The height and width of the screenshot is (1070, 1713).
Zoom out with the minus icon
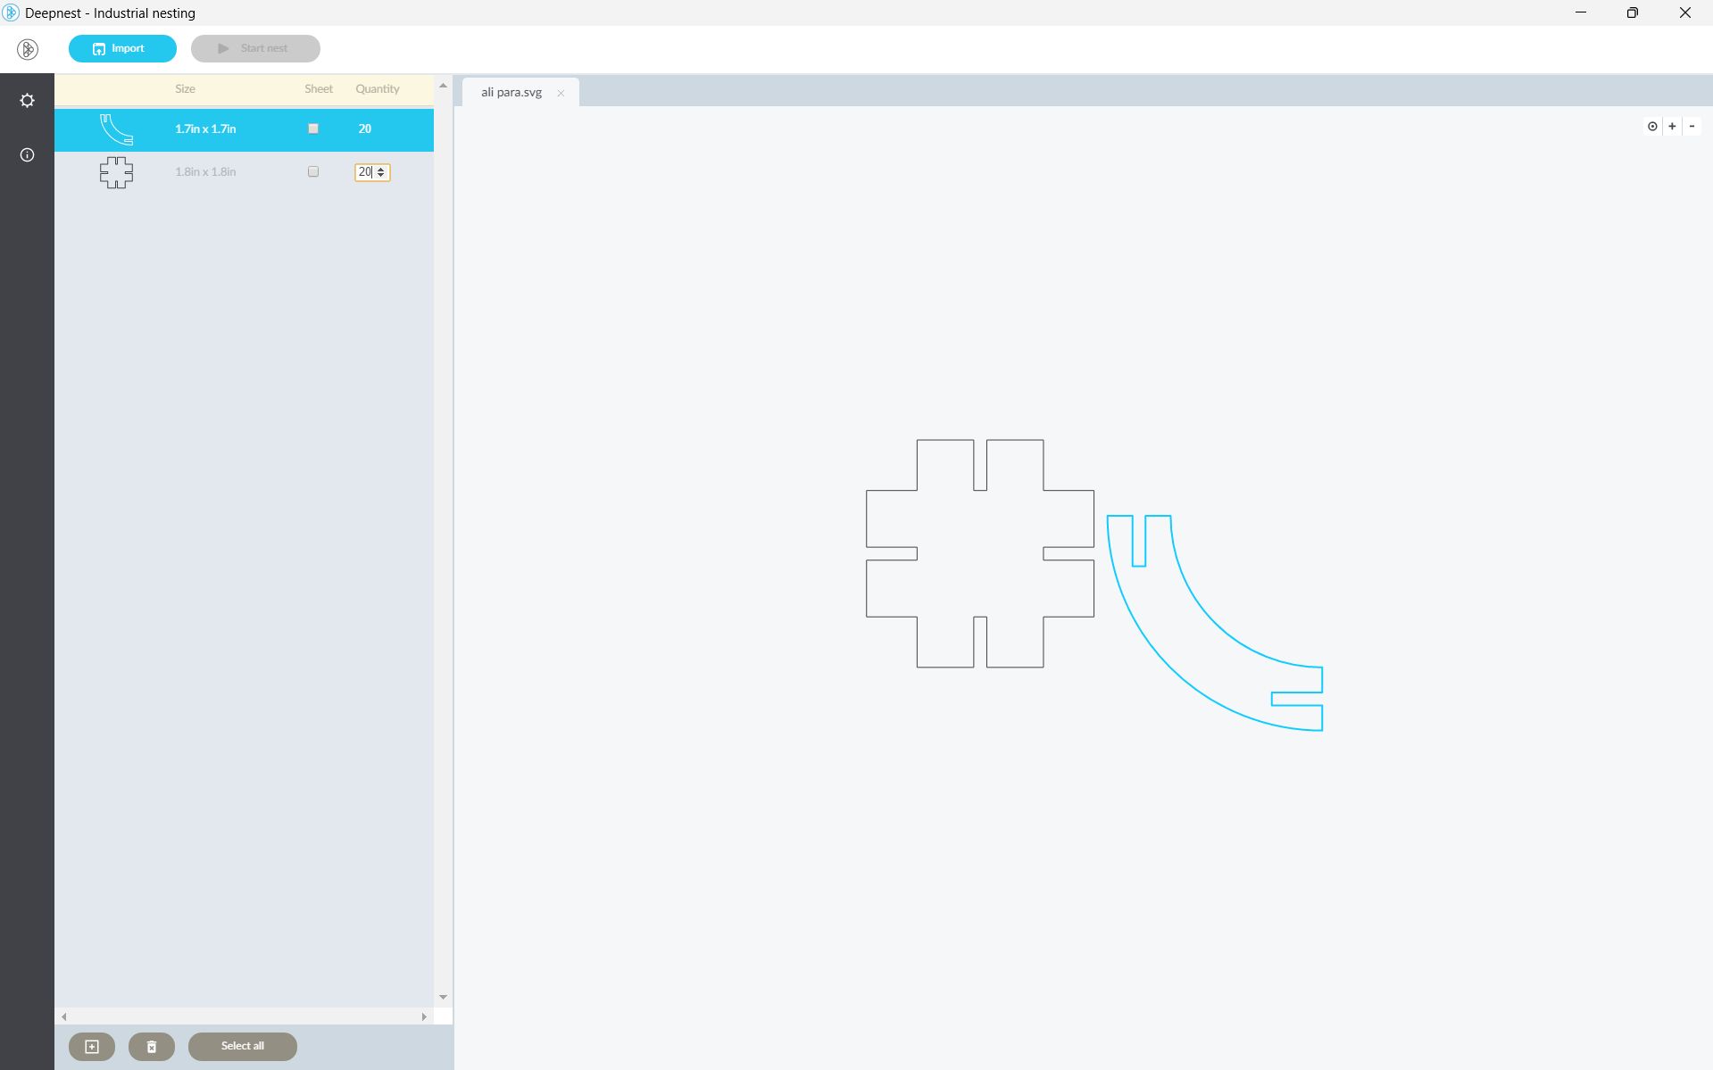[1692, 127]
